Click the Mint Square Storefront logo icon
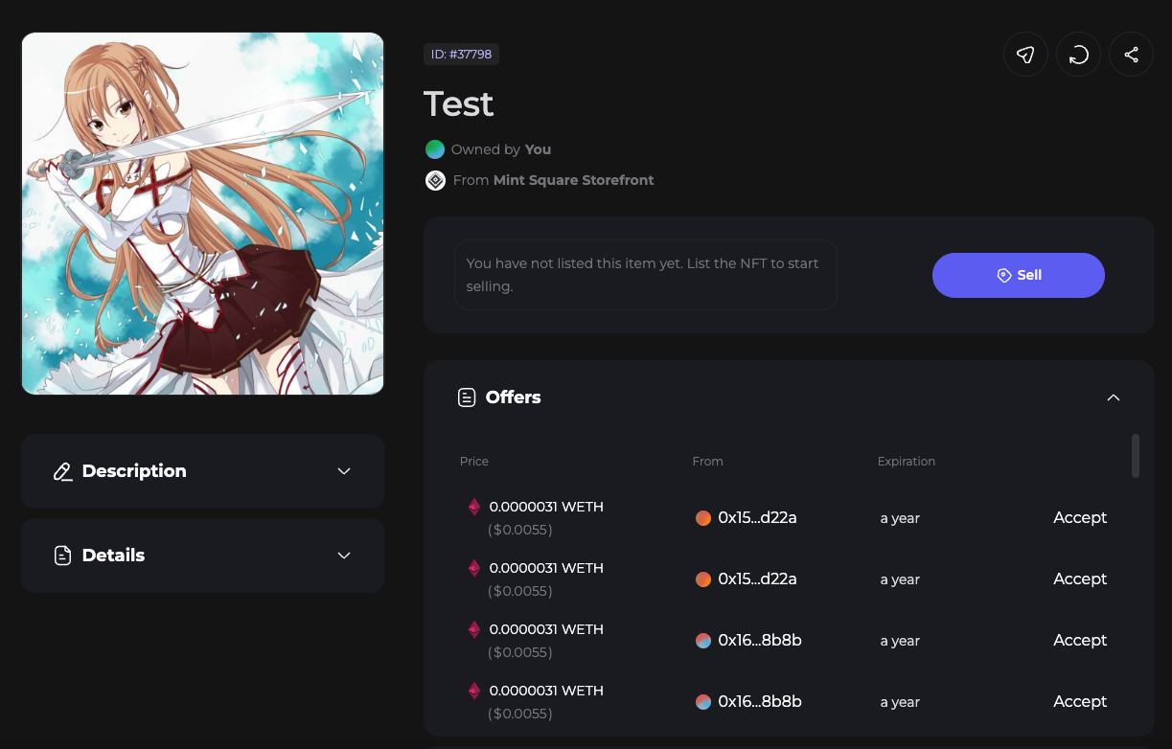The width and height of the screenshot is (1172, 749). click(x=435, y=180)
